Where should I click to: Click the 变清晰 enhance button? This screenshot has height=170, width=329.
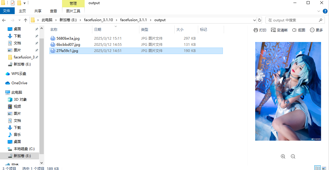point(279,30)
